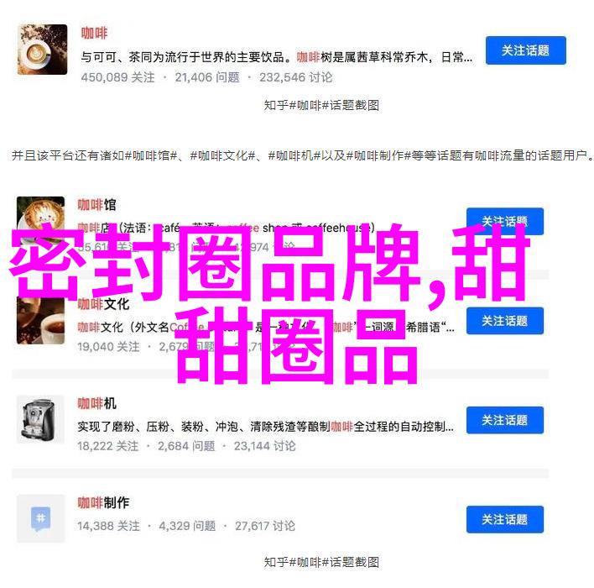Viewport: 594px width, 588px height.
Task: Click the 关注话题 button for 咖啡机 topic
Action: pyautogui.click(x=504, y=420)
